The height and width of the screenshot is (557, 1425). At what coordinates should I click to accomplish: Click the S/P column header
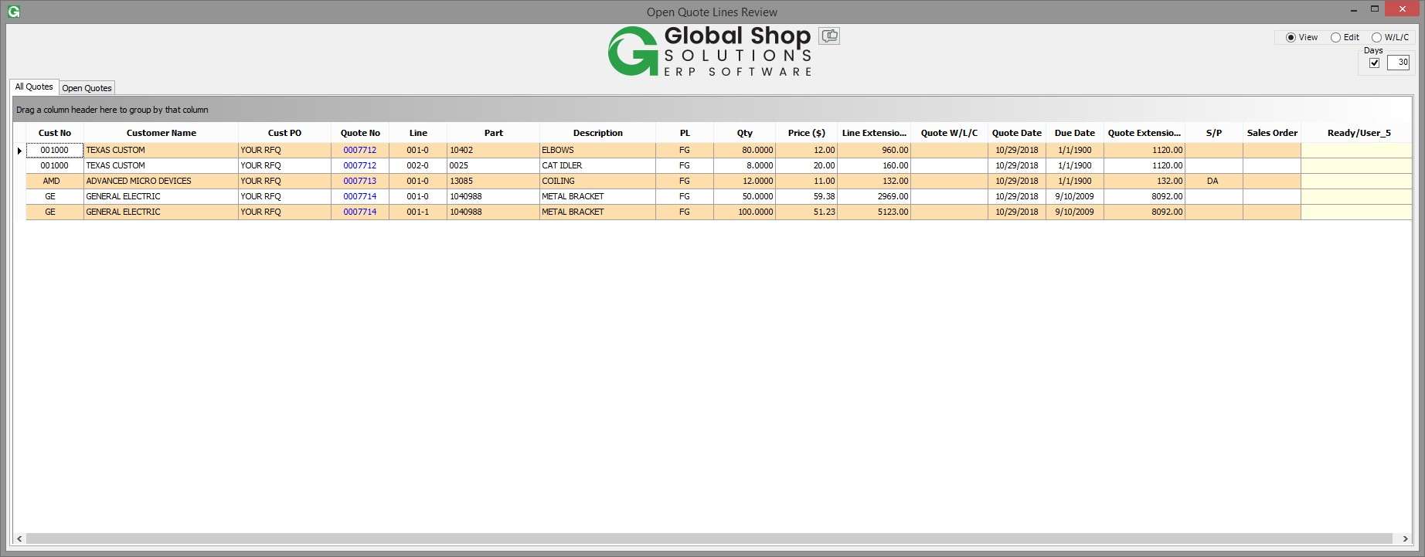(x=1214, y=133)
